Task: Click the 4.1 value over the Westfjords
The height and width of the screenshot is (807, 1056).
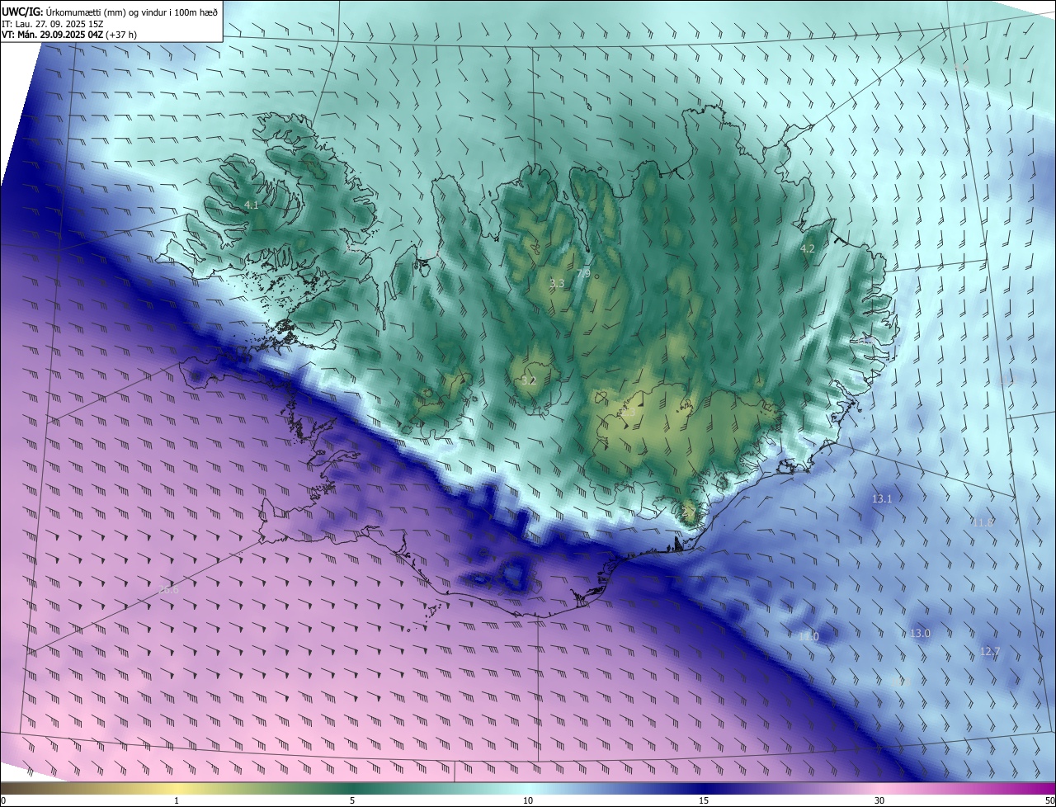Action: coord(252,205)
